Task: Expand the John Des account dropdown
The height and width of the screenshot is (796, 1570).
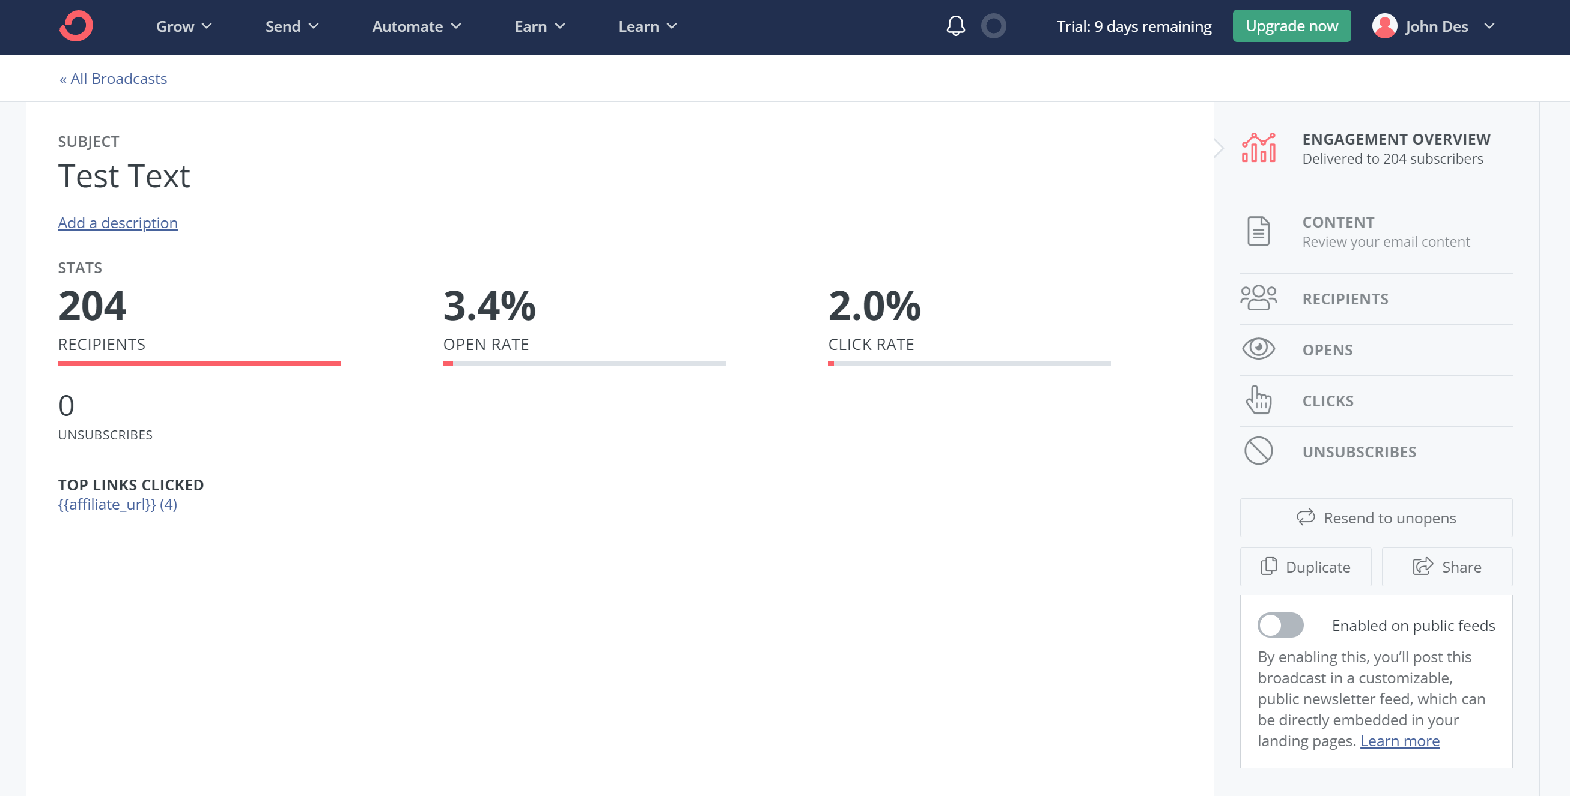Action: 1489,26
